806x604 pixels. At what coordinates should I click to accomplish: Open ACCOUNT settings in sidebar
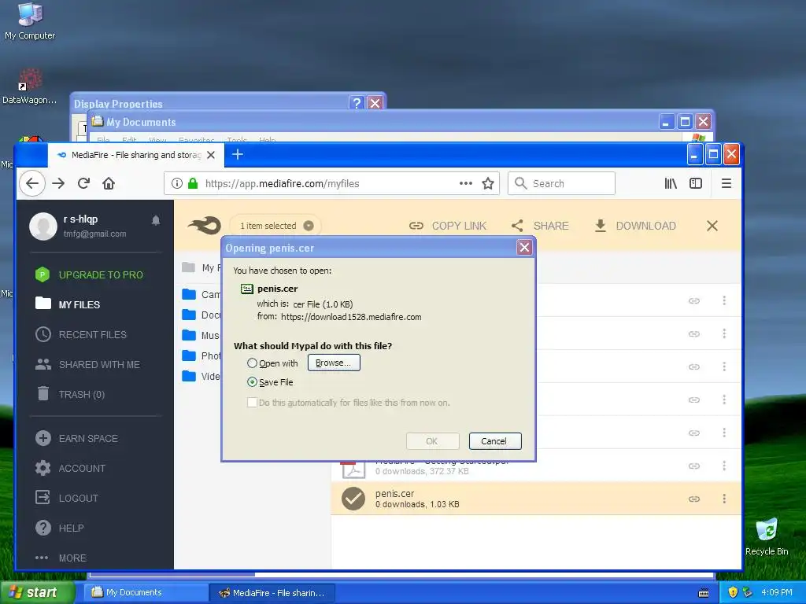click(70, 469)
